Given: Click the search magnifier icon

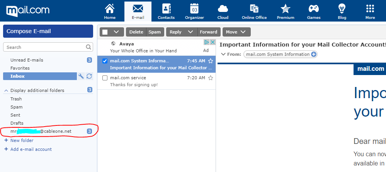Looking at the screenshot, I should tap(88, 47).
